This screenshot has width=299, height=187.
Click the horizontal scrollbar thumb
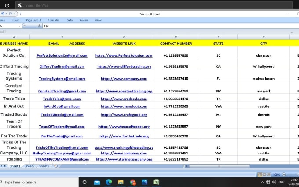pyautogui.click(x=219, y=166)
